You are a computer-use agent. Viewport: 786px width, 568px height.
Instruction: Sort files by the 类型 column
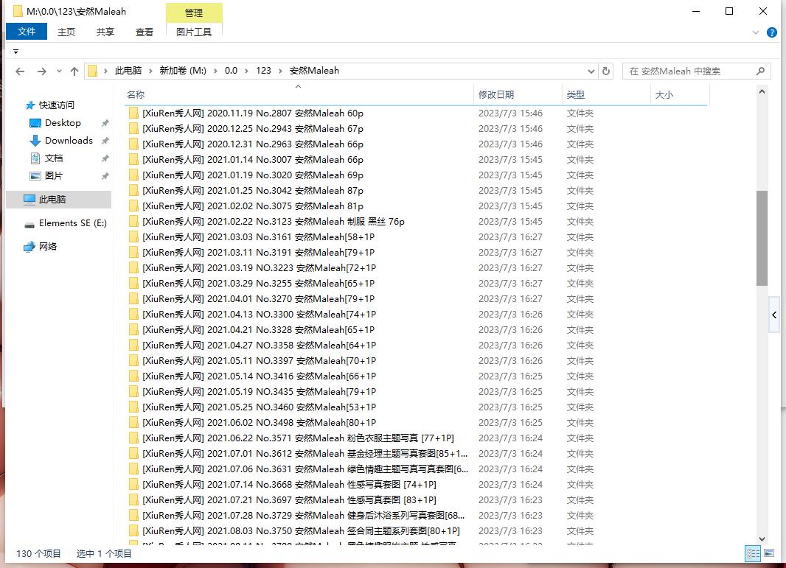coord(606,94)
